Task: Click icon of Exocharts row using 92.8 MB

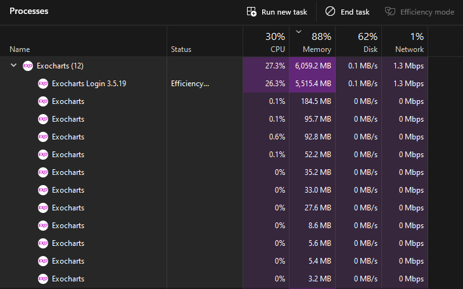Action: click(43, 137)
